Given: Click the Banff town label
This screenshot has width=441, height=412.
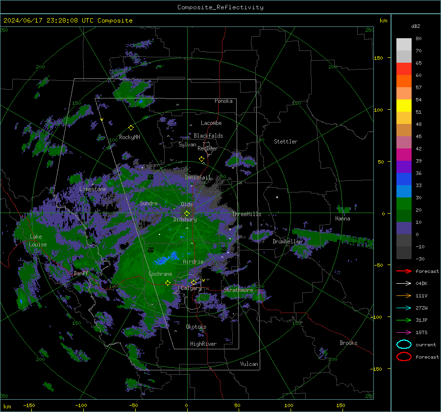Looking at the screenshot, I should [81, 273].
